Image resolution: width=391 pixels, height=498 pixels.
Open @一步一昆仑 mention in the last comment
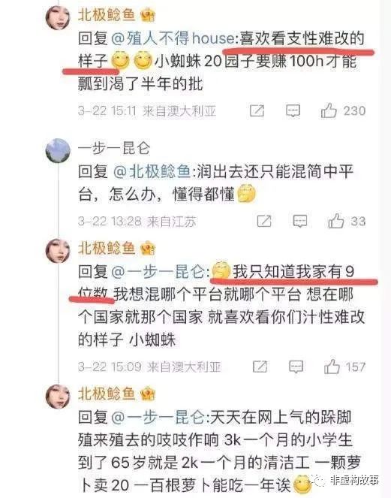(158, 417)
